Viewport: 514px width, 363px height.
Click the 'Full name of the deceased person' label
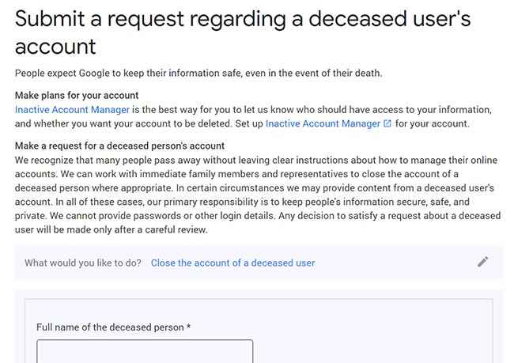point(110,327)
